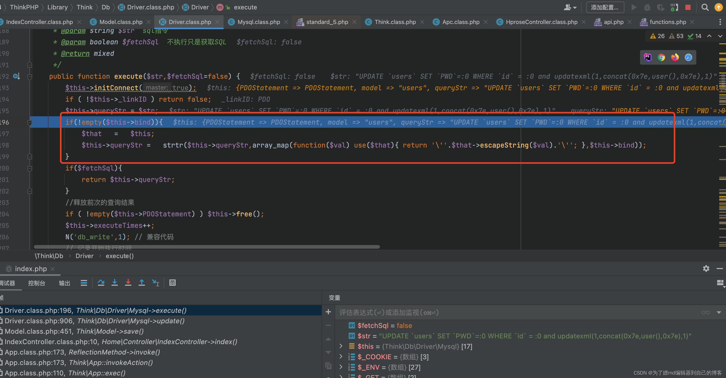
Task: Open in Firefox browser icon
Action: (x=675, y=58)
